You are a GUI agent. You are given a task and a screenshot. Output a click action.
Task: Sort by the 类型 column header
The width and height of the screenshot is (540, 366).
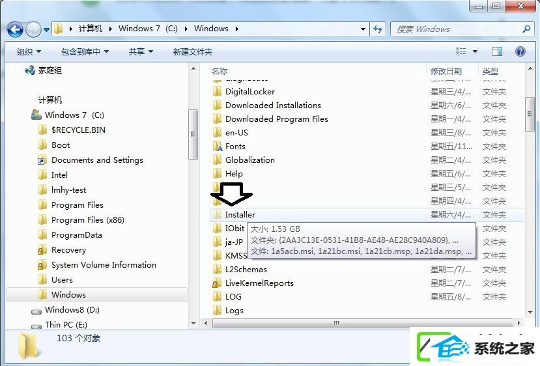click(490, 72)
